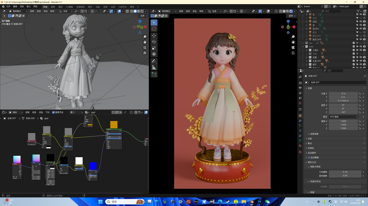Add workspace with plus tab button
The image size is (368, 206).
coord(138,7)
